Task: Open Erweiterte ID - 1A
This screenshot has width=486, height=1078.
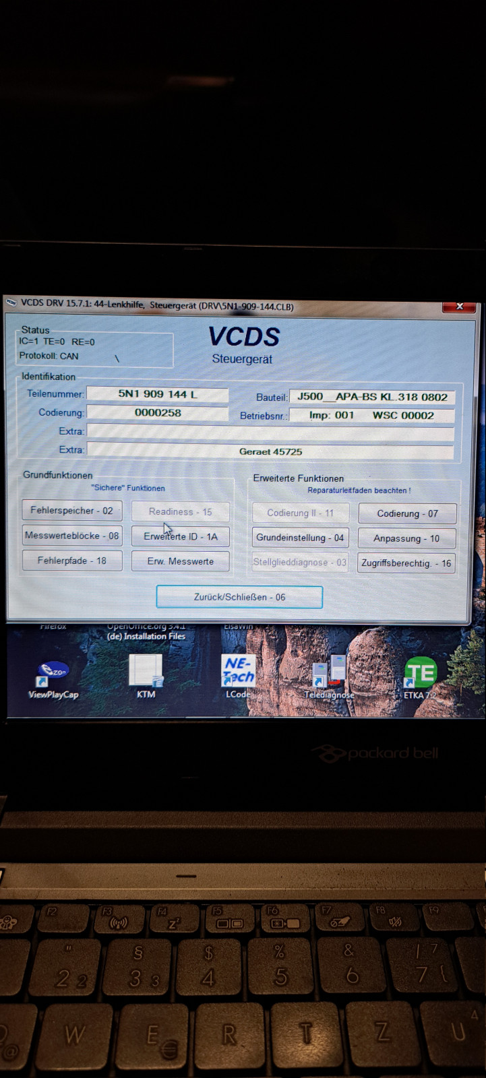Action: 180,537
